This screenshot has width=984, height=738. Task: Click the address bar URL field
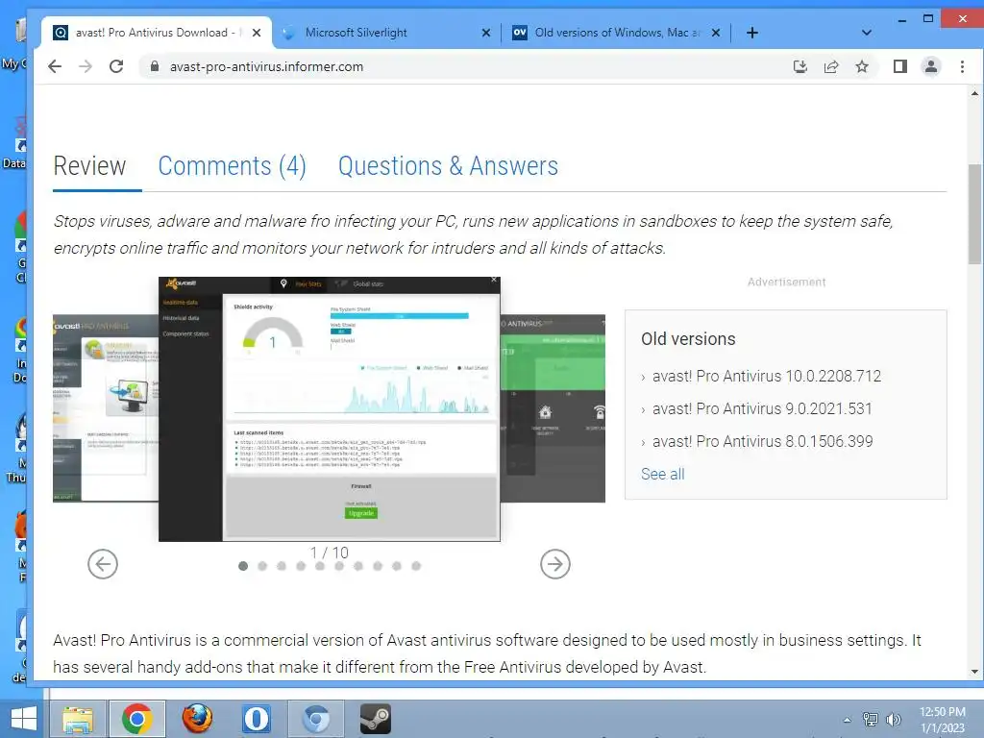(x=464, y=66)
